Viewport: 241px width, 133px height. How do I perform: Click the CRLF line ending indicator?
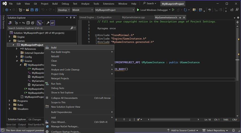coord(235,120)
